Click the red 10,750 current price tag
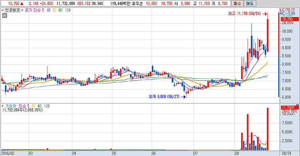This screenshot has width=300, height=156. pos(290,19)
